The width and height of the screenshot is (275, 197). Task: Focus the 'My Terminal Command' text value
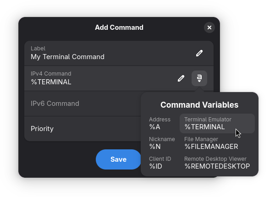coord(67,57)
